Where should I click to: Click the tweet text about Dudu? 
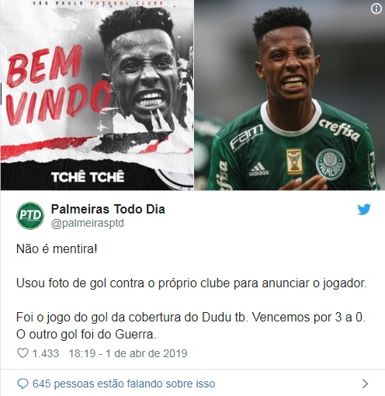pos(191,325)
